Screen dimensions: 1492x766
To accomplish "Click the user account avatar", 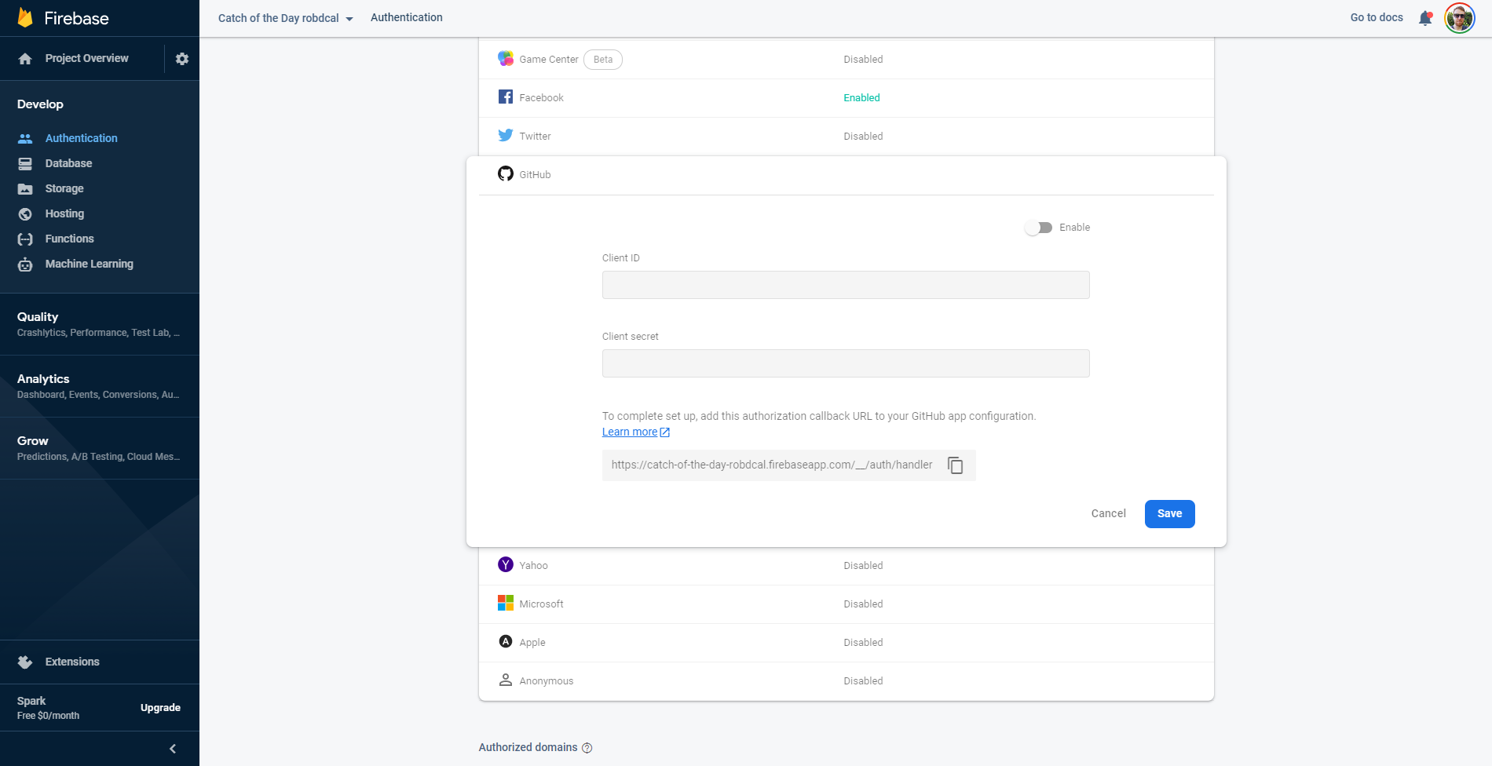I will 1459,18.
